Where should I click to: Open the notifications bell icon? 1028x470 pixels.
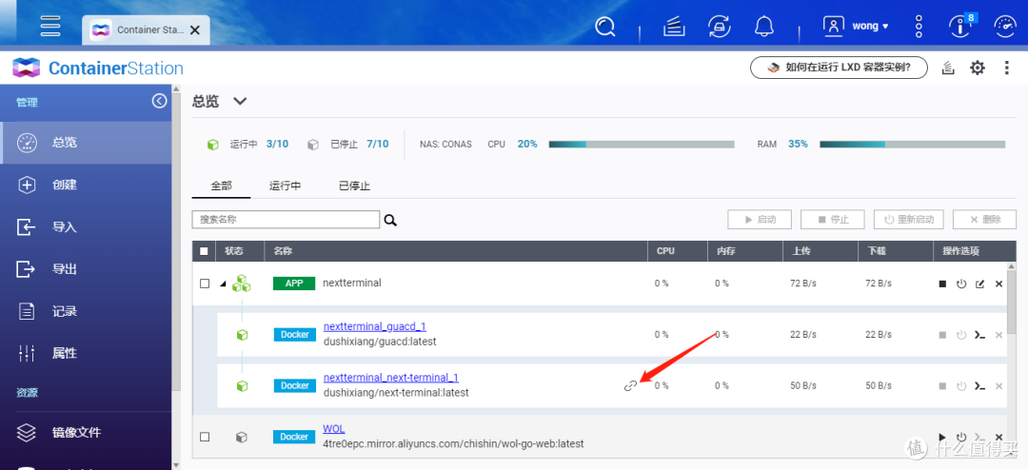click(763, 27)
